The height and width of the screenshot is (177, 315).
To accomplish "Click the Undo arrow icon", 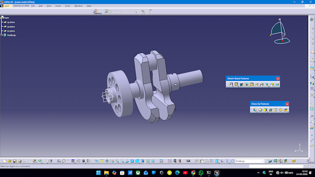I will pos(39,161).
